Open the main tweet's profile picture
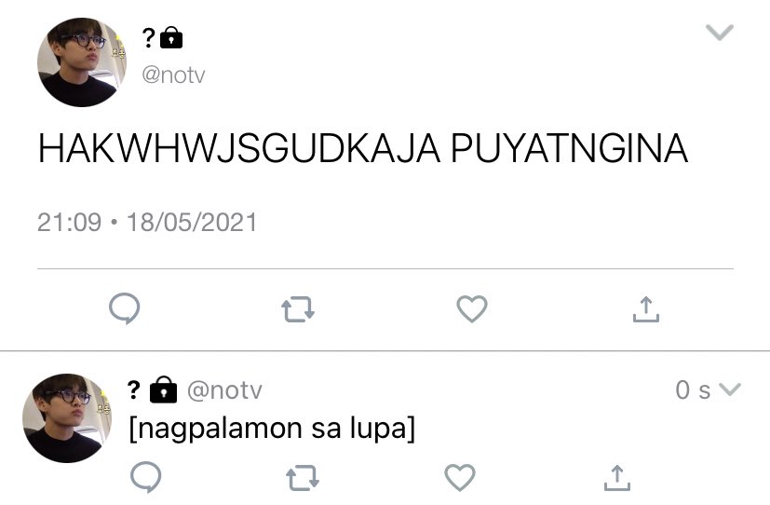This screenshot has height=505, width=770. click(x=82, y=62)
